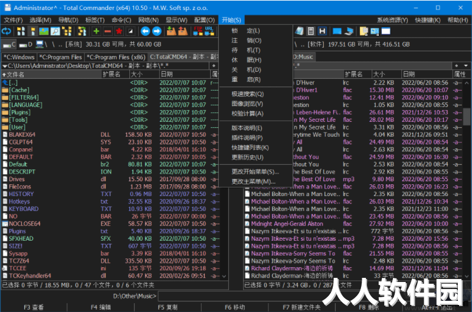
Task: Click the computer with keyboard toolbar icon
Action: pos(348,31)
